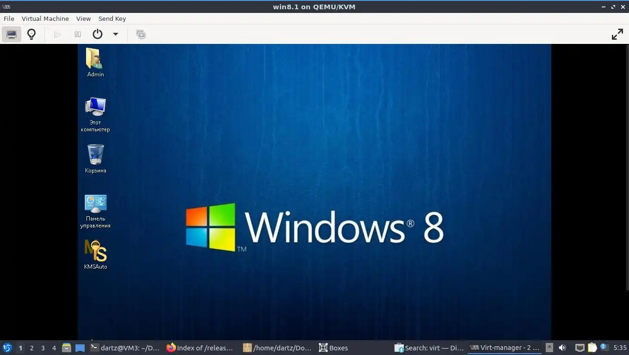Switch to the dartz@VM3 terminal window

(x=125, y=348)
